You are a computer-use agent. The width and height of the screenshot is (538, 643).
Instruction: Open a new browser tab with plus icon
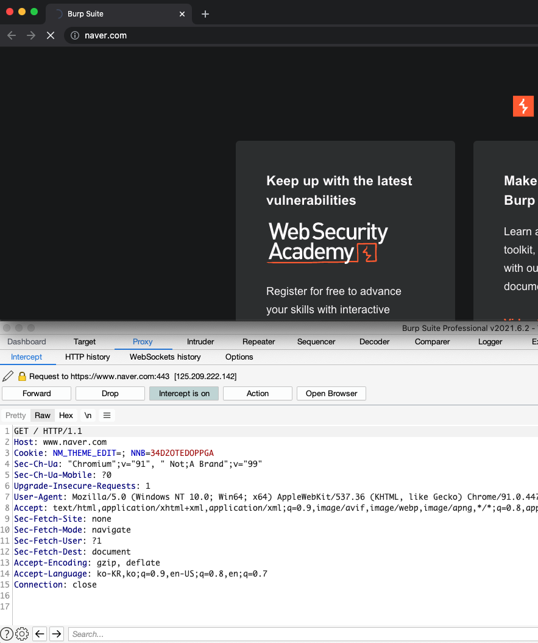point(205,14)
